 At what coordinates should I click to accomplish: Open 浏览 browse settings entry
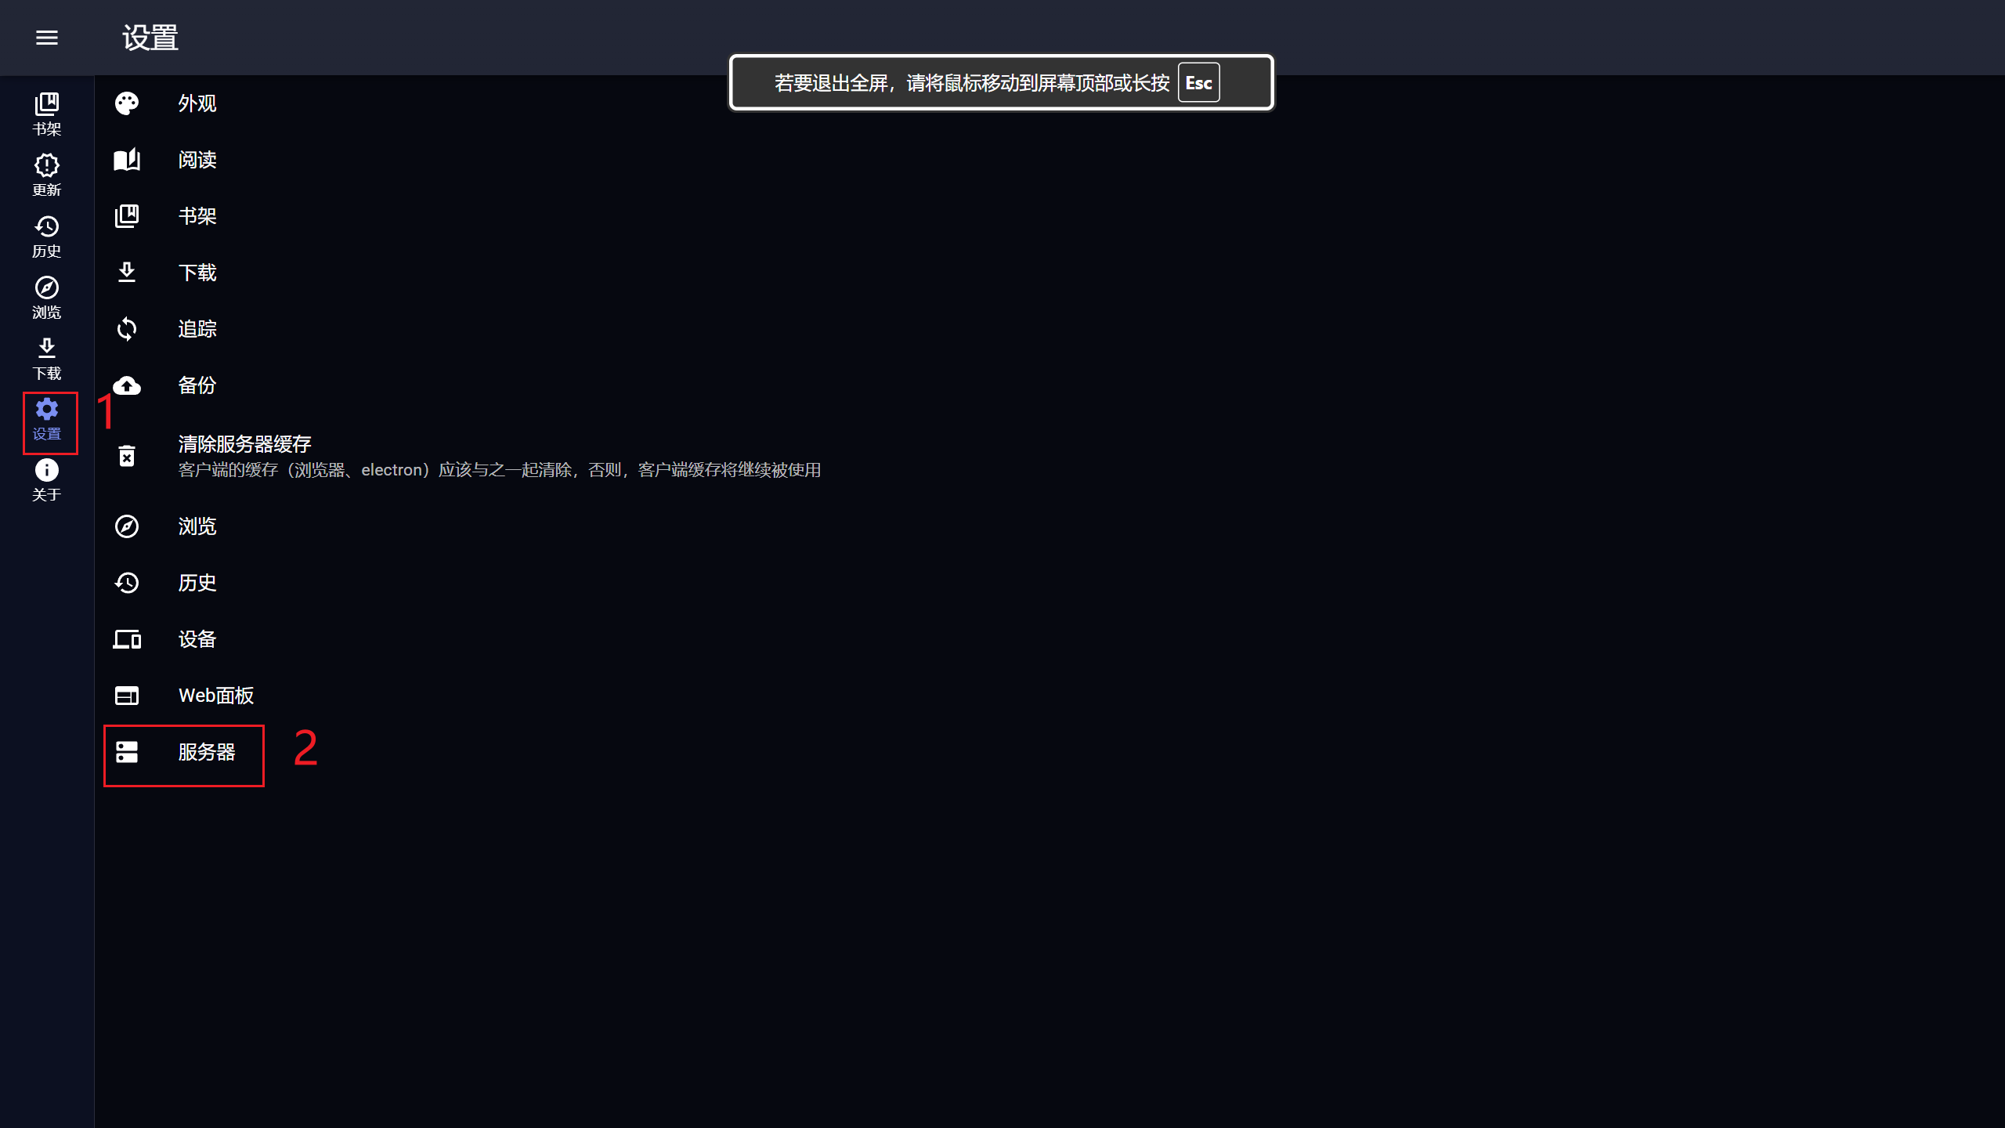pyautogui.click(x=197, y=526)
